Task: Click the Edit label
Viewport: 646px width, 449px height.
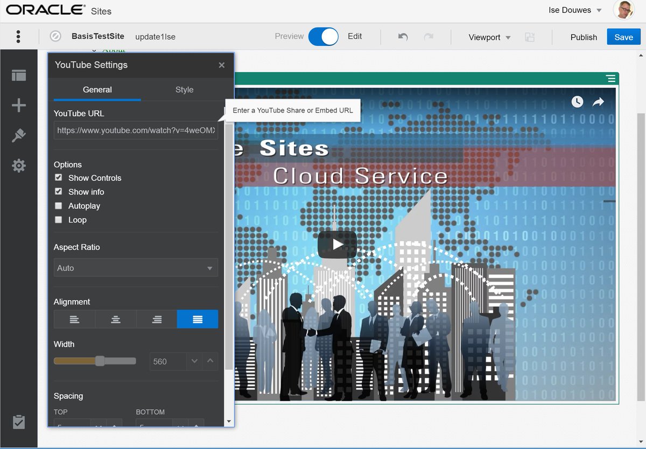Action: [355, 36]
